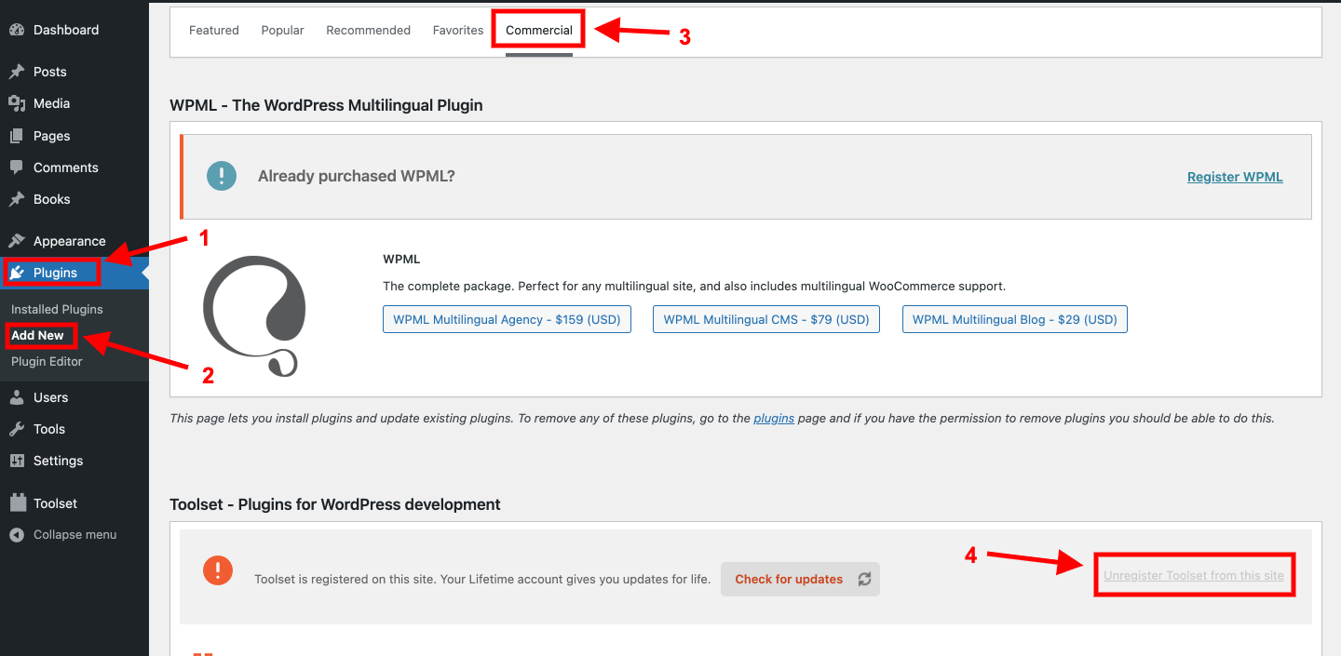Click 'The complete package' description text
1341x656 pixels.
pos(695,287)
